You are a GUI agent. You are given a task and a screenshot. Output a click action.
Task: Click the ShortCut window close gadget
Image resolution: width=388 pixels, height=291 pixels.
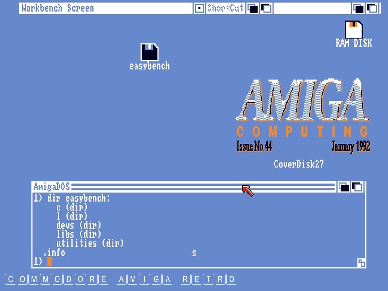pos(199,8)
